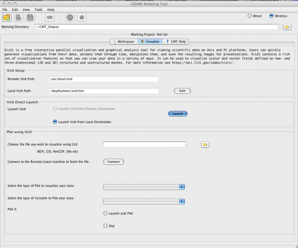Image resolution: width=298 pixels, height=248 pixels.
Task: Click the round globe toolbar icon
Action: [x=70, y=17]
